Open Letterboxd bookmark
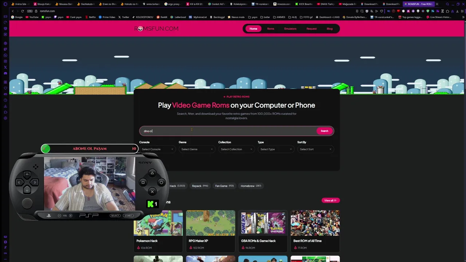 [178, 17]
